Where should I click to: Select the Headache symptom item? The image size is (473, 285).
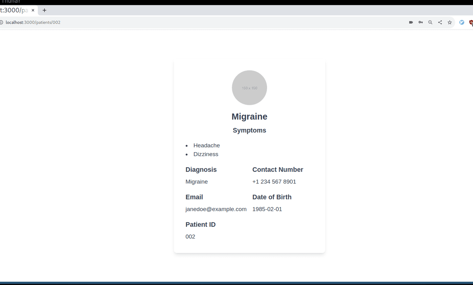point(207,145)
